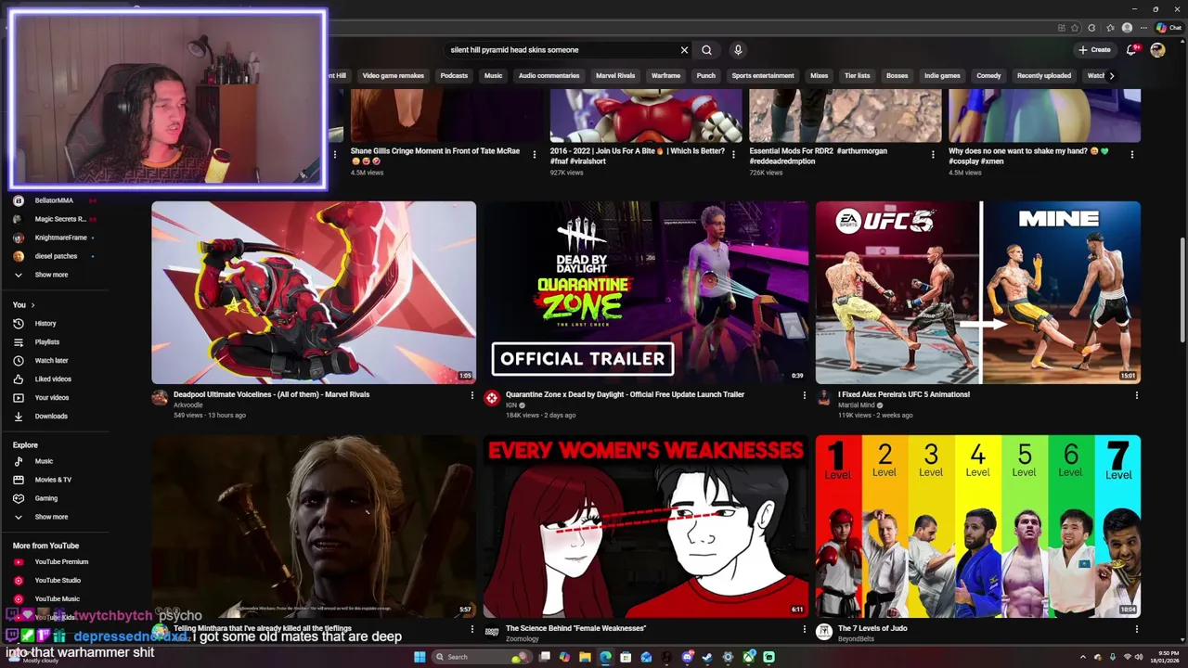Start voice search with microphone icon
The width and height of the screenshot is (1188, 668).
tap(738, 50)
